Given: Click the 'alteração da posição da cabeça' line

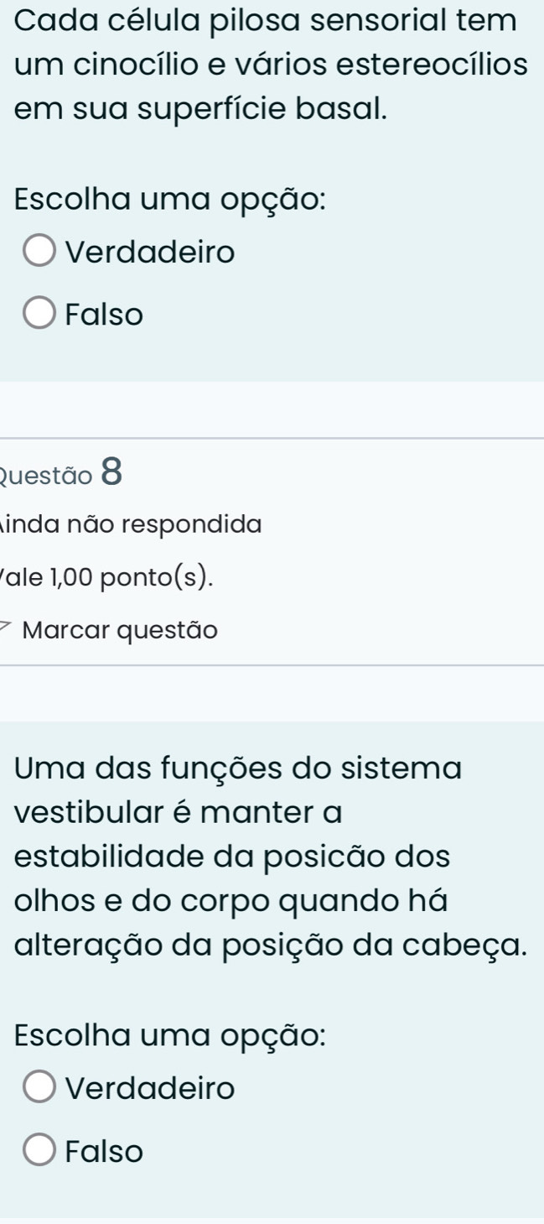Looking at the screenshot, I should (271, 945).
